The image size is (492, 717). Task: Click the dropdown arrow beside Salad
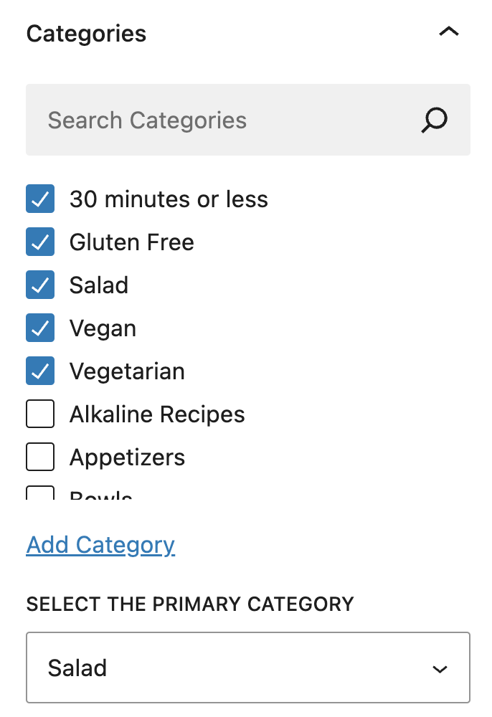point(440,669)
